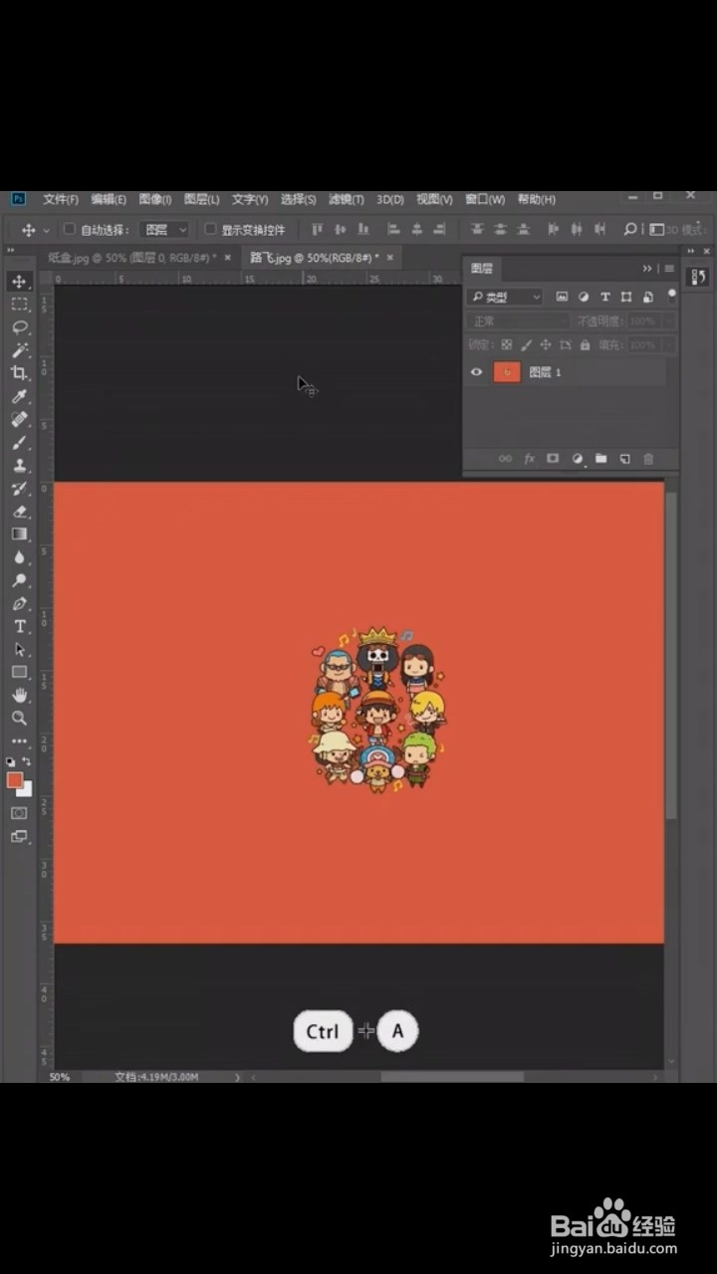The width and height of the screenshot is (717, 1274).
Task: Select the Eraser tool
Action: 19,512
